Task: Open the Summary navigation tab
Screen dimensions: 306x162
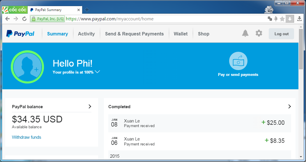Action: (x=58, y=34)
